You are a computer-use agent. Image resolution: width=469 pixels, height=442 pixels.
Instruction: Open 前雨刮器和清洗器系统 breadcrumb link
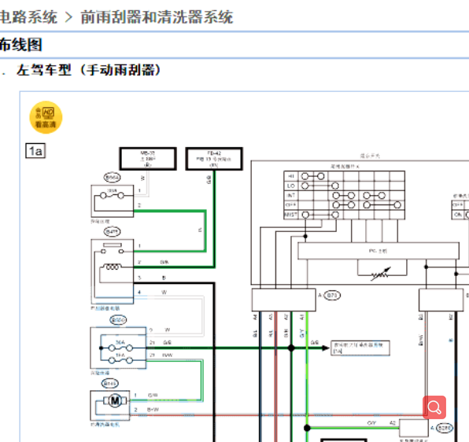(x=157, y=17)
